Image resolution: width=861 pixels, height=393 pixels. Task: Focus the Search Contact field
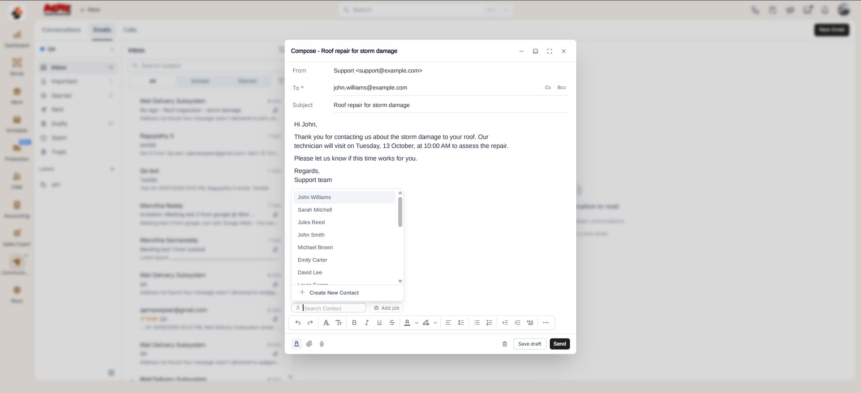click(329, 308)
